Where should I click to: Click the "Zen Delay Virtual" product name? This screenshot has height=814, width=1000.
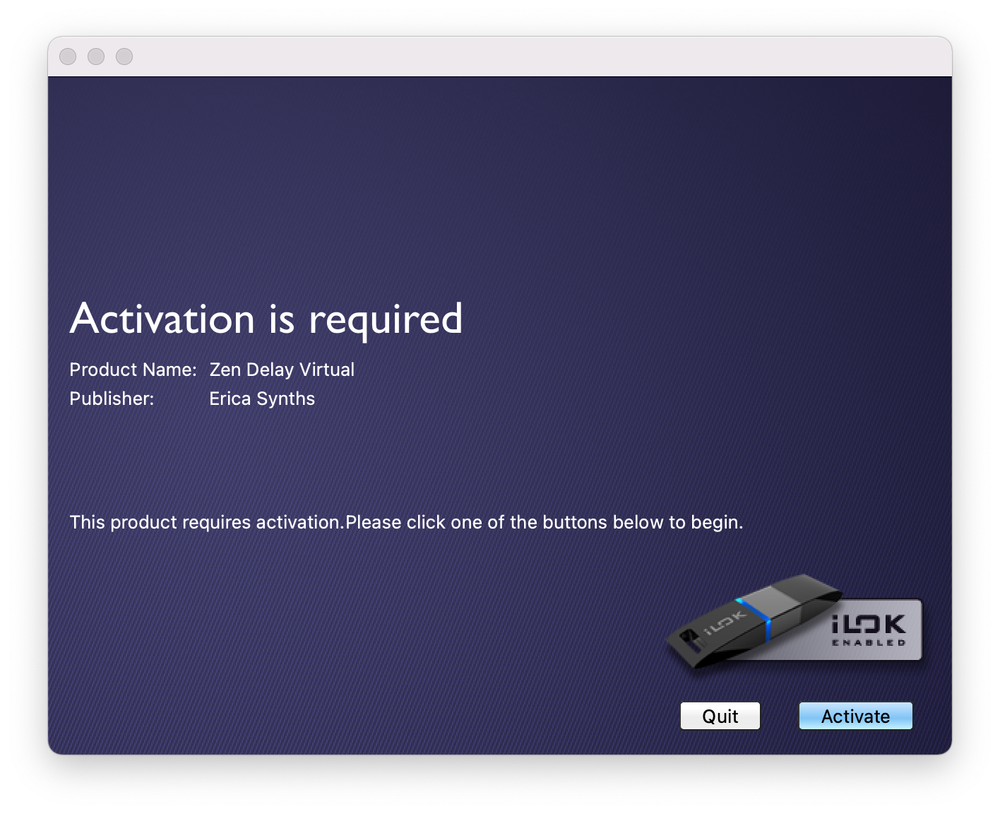coord(282,370)
